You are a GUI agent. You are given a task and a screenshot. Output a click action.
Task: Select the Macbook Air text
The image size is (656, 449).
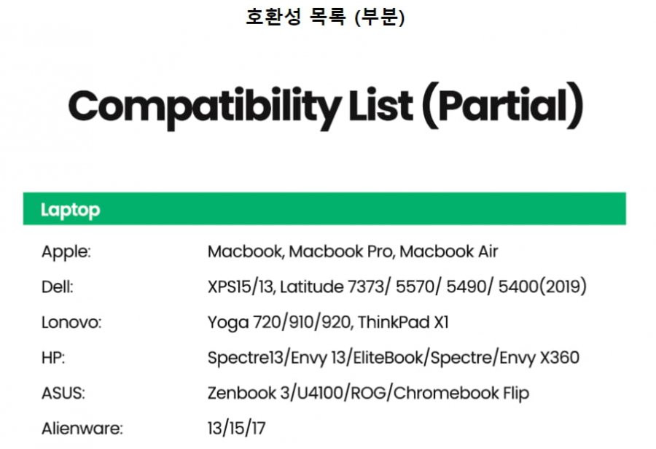tap(449, 251)
